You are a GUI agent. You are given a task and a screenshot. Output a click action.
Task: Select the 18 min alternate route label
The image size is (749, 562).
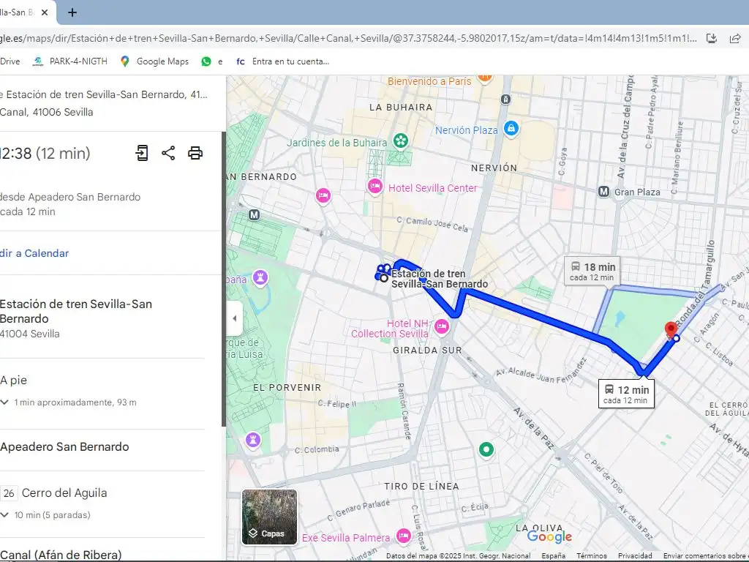tap(592, 271)
